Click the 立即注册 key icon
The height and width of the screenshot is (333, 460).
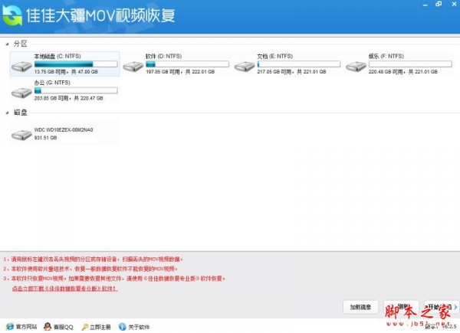click(x=85, y=327)
